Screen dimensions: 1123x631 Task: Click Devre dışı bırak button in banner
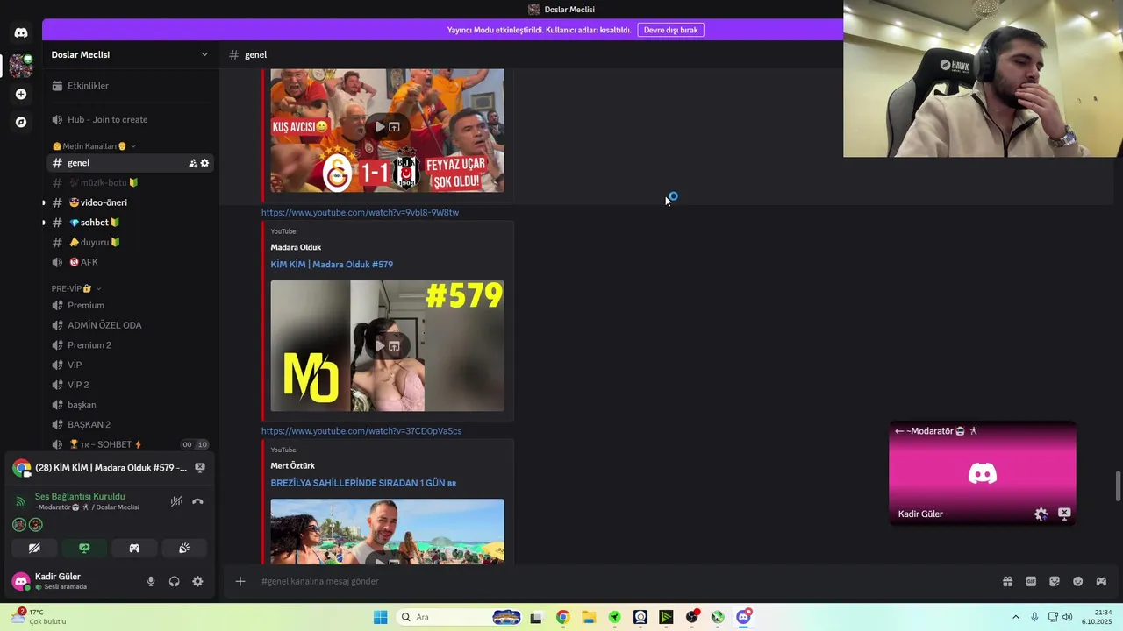coord(670,30)
